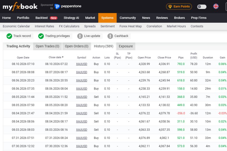Sort by the Symbol column header
This screenshot has width=227, height=151.
coord(81,58)
